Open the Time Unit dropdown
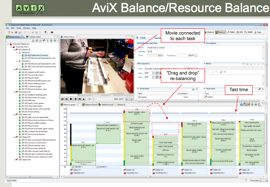 [x=264, y=181]
